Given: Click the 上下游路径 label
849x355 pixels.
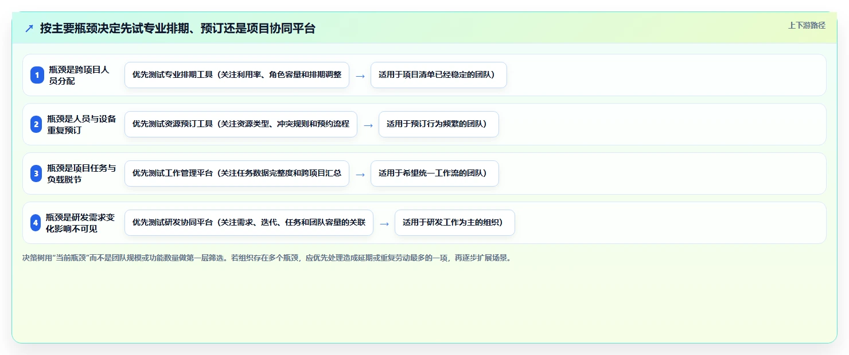Looking at the screenshot, I should (807, 25).
